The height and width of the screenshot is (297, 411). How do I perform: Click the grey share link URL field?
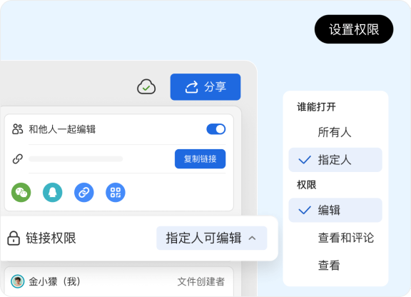click(76, 158)
